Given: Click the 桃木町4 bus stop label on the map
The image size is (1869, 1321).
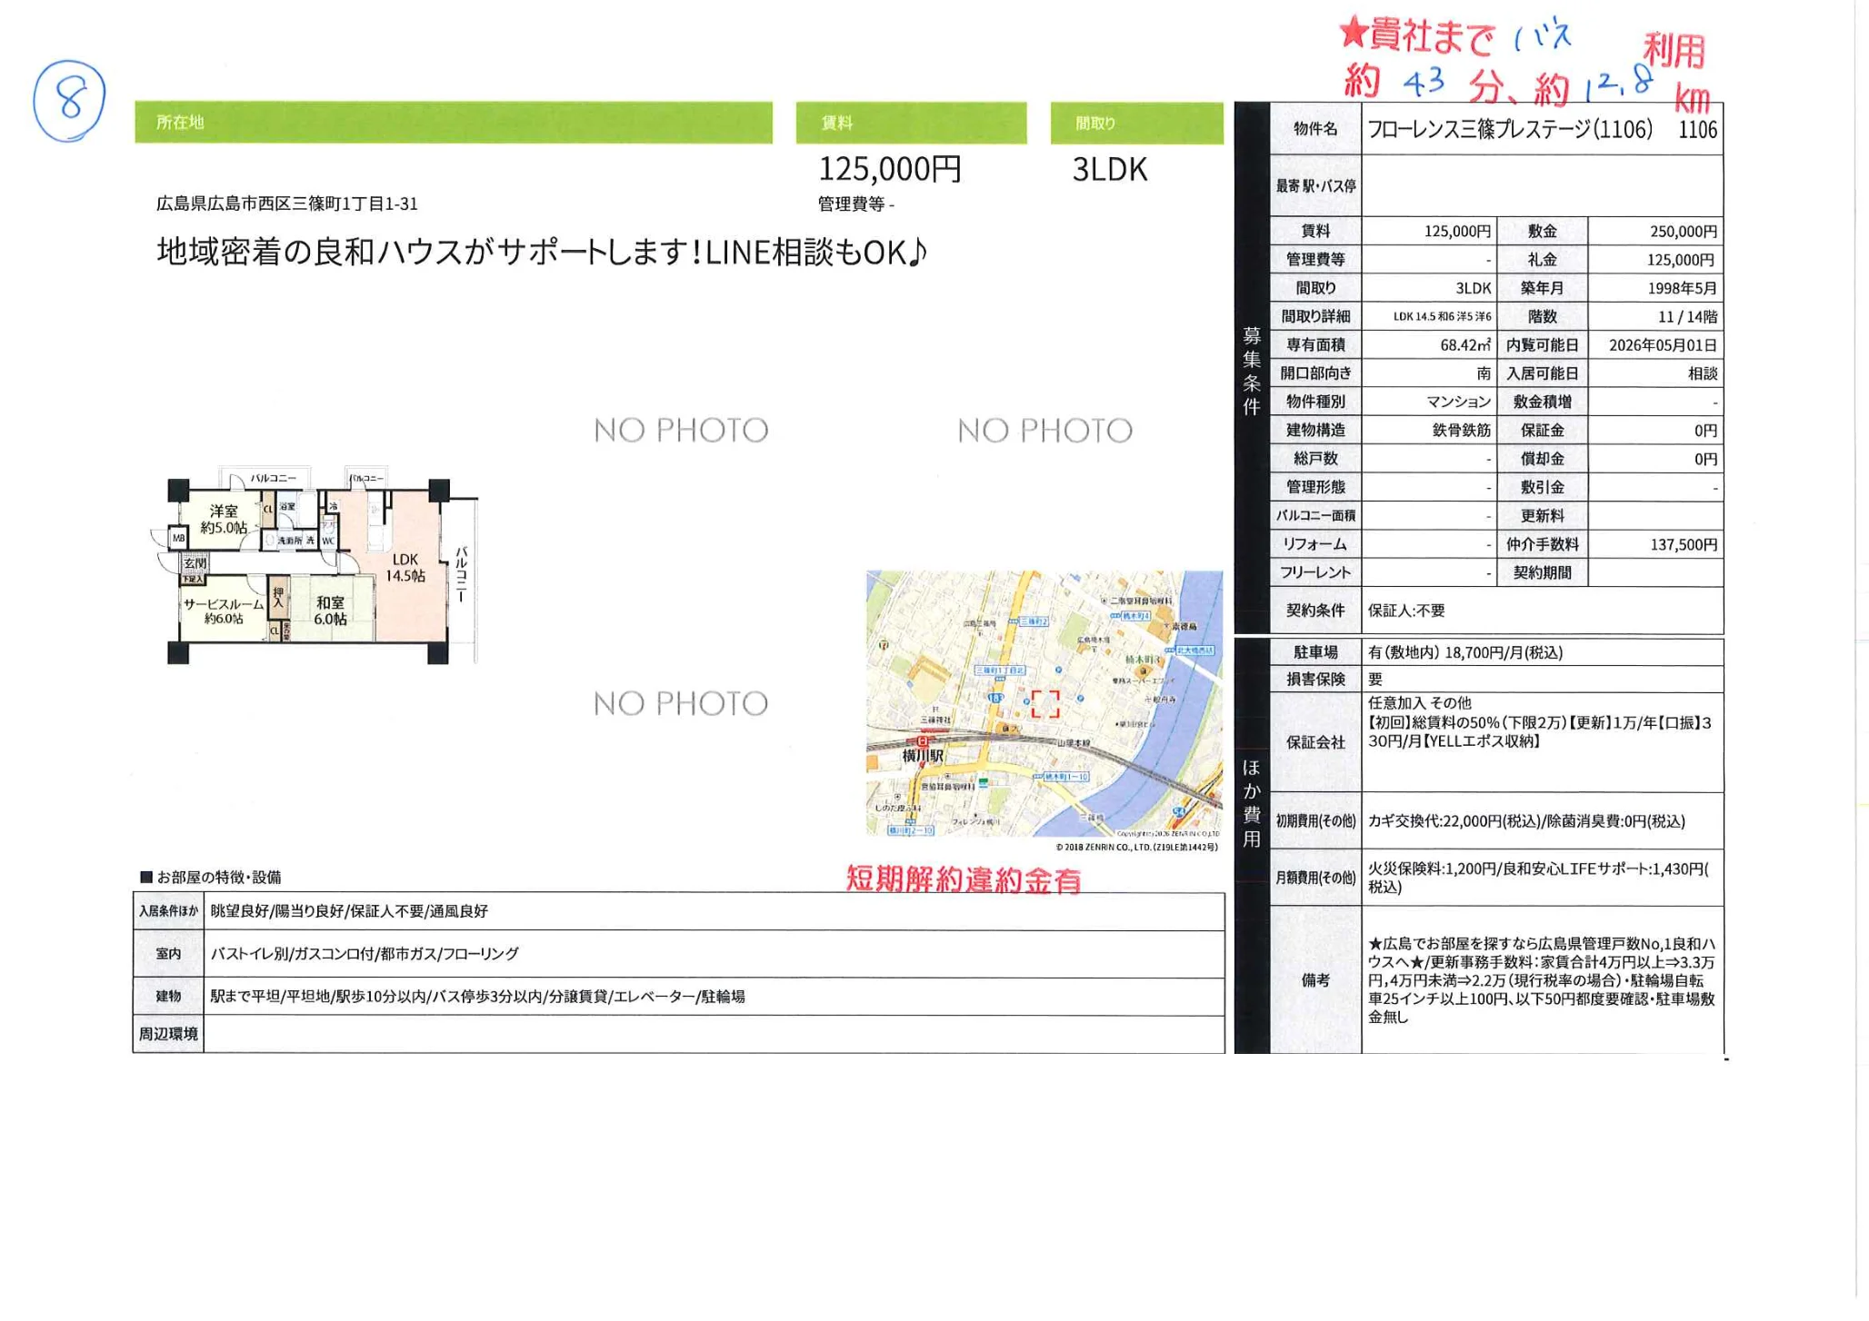Looking at the screenshot, I should (x=1134, y=616).
